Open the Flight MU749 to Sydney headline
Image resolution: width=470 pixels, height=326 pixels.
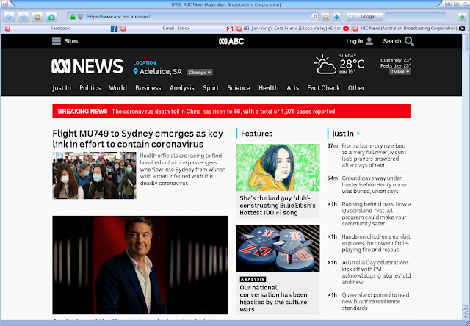(137, 139)
